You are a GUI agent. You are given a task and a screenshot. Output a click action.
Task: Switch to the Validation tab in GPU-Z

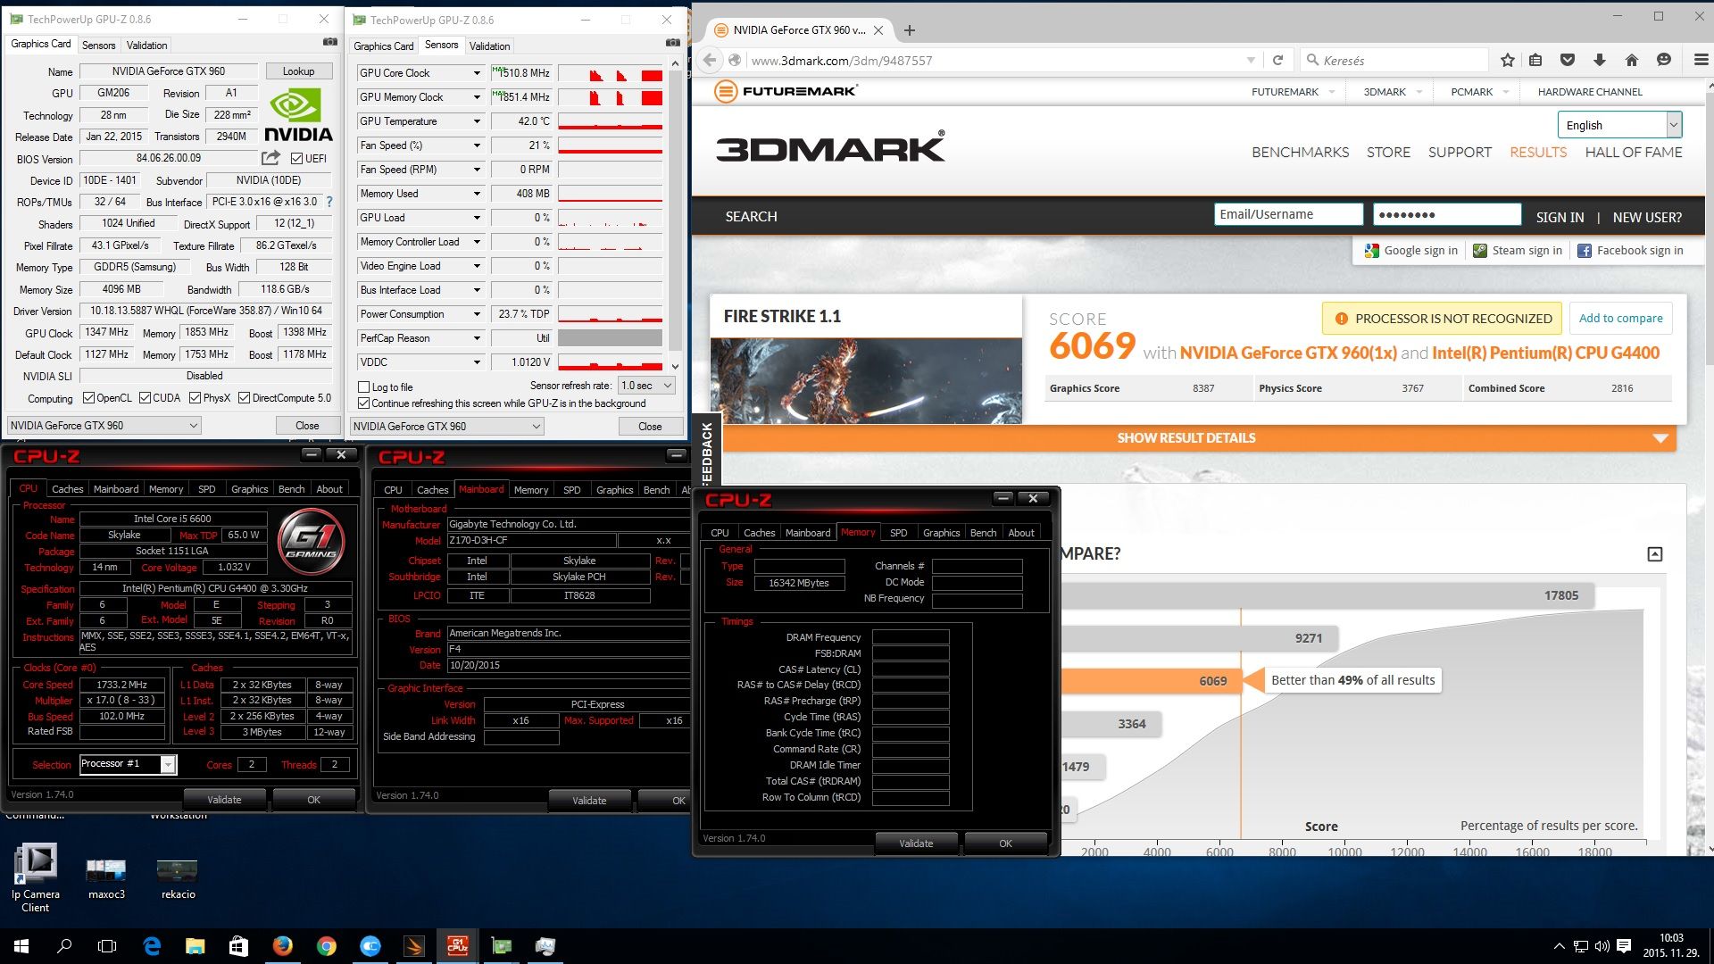click(146, 45)
